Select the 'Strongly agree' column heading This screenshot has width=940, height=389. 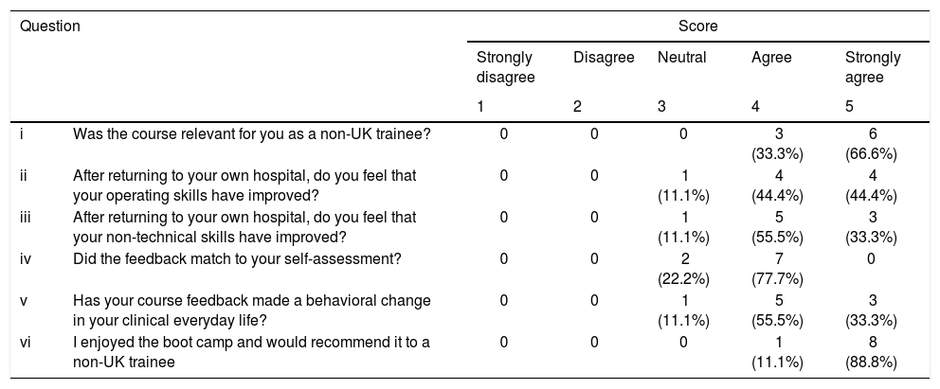click(872, 67)
